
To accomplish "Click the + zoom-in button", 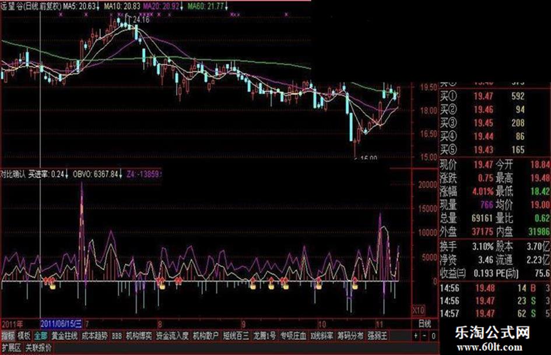I will pos(416,336).
